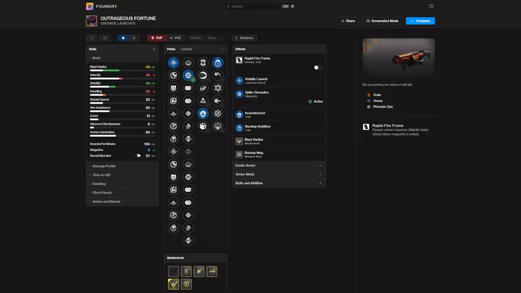The height and width of the screenshot is (293, 521).
Task: Click the Stability stat bar
Action: click(122, 87)
